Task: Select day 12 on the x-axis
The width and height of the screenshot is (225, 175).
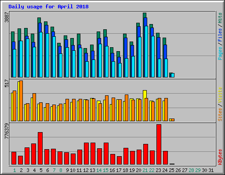Action: (86, 170)
